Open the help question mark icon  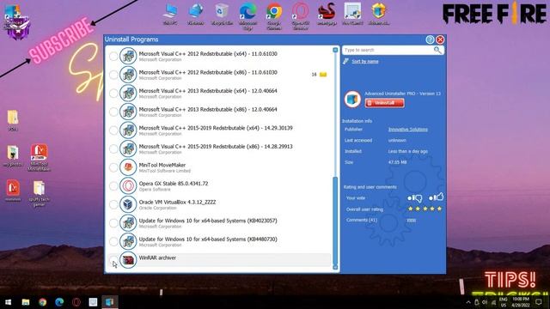point(430,39)
